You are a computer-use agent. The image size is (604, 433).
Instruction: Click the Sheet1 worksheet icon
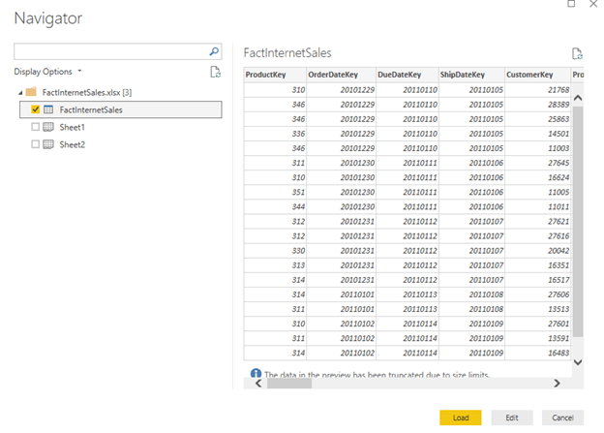48,127
